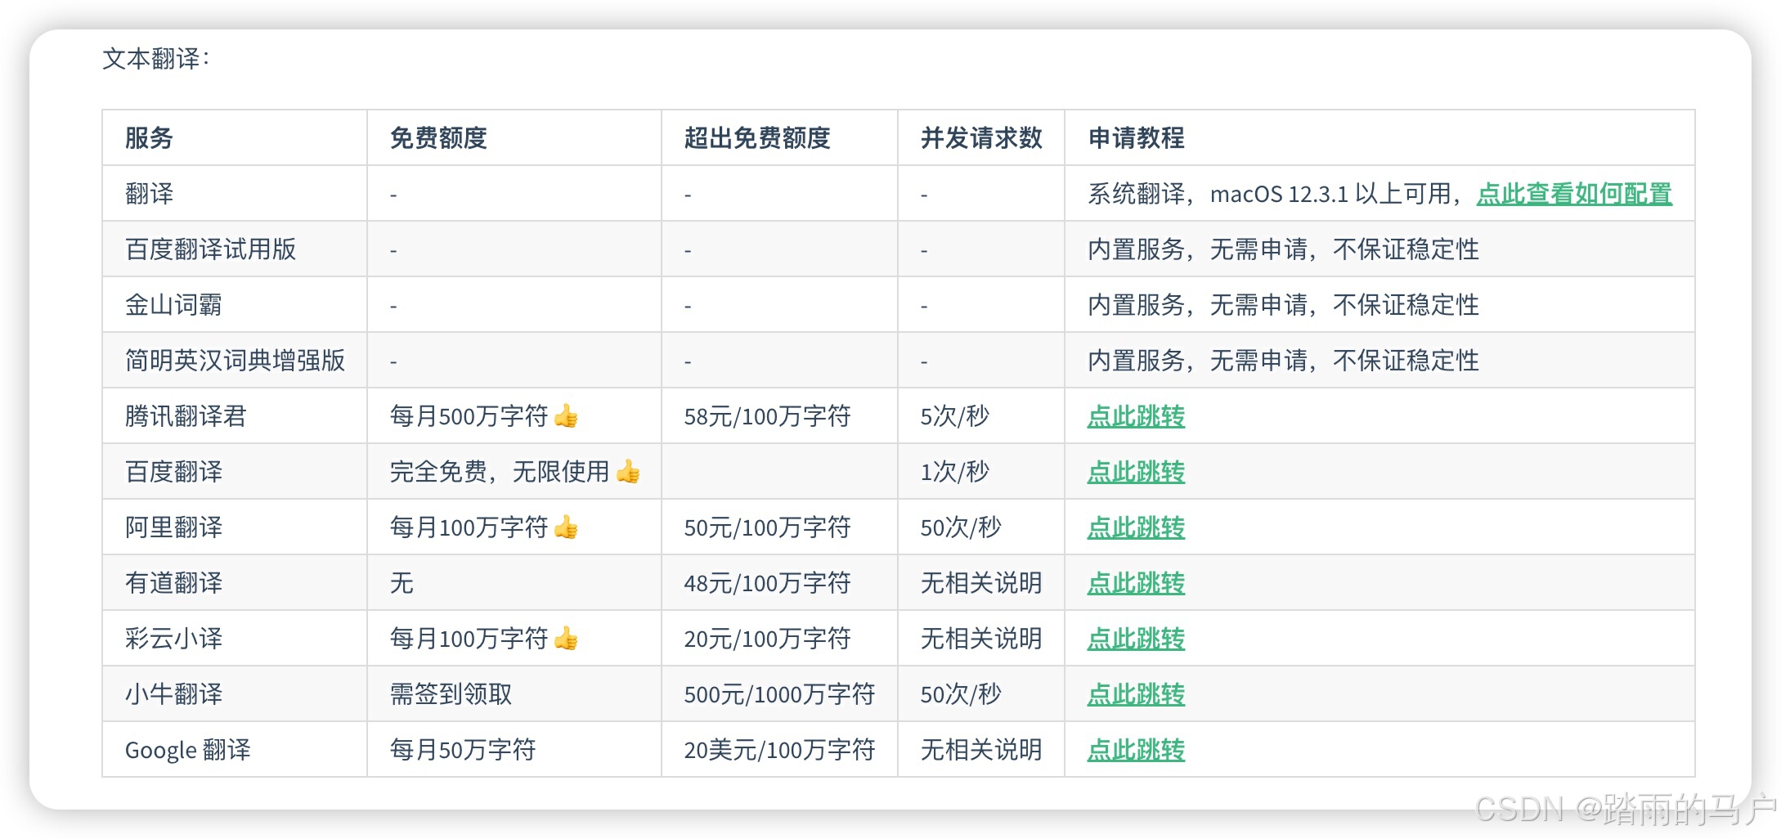
Task: Select the 并发请求数 column header
Action: click(981, 137)
